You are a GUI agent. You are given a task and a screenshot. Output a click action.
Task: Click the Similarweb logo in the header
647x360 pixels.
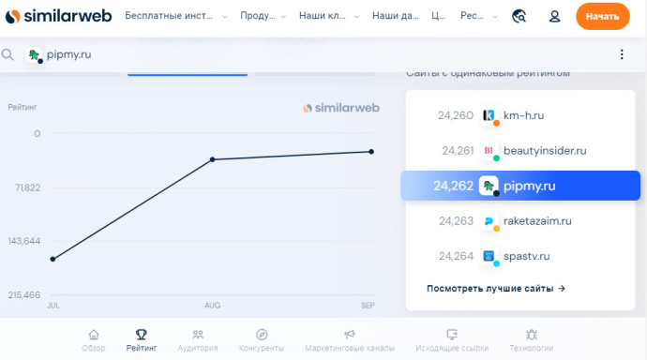58,16
